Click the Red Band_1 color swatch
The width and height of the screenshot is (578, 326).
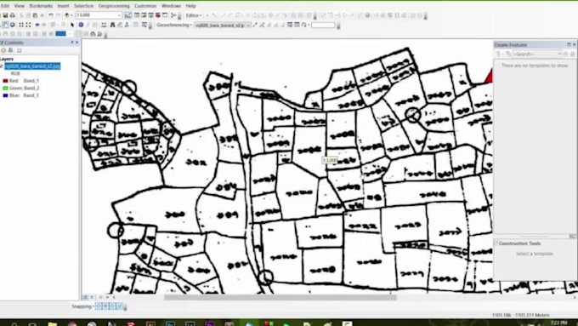(x=5, y=81)
